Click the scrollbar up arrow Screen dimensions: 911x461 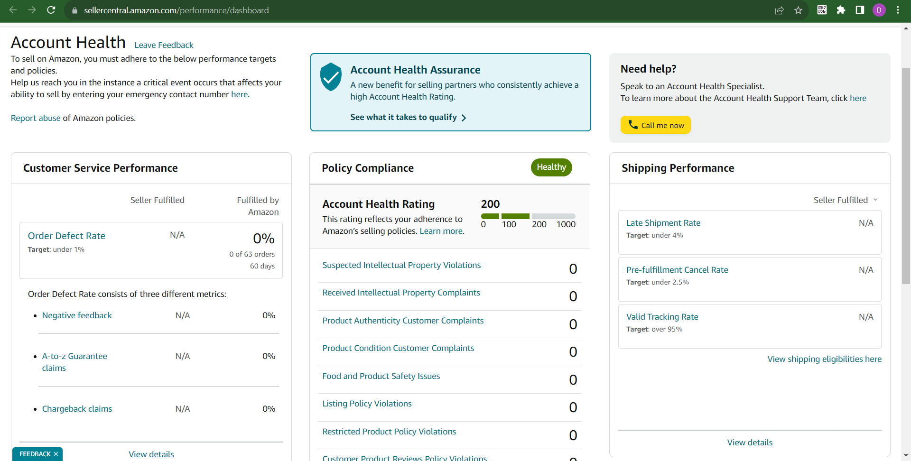coord(906,28)
